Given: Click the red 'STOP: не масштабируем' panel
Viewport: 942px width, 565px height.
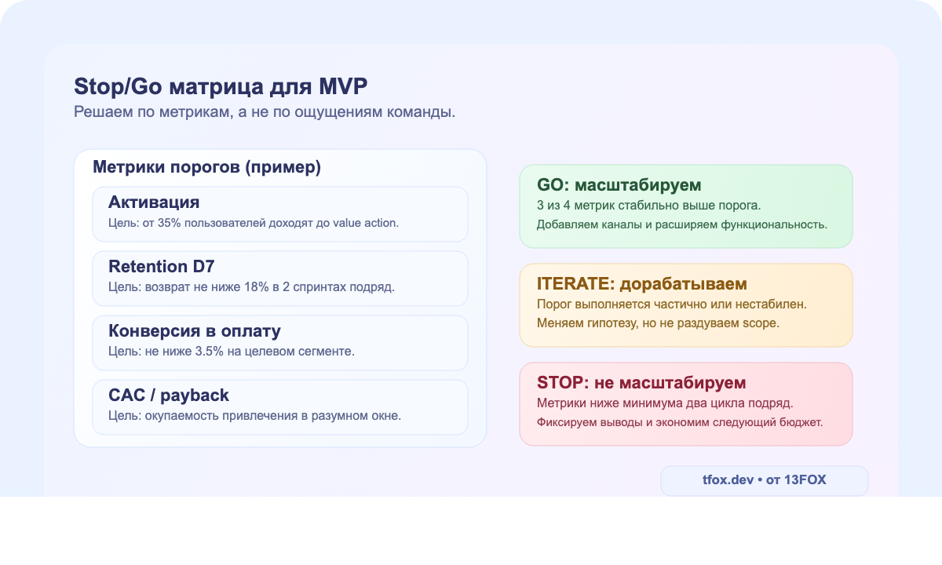Looking at the screenshot, I should [x=685, y=403].
